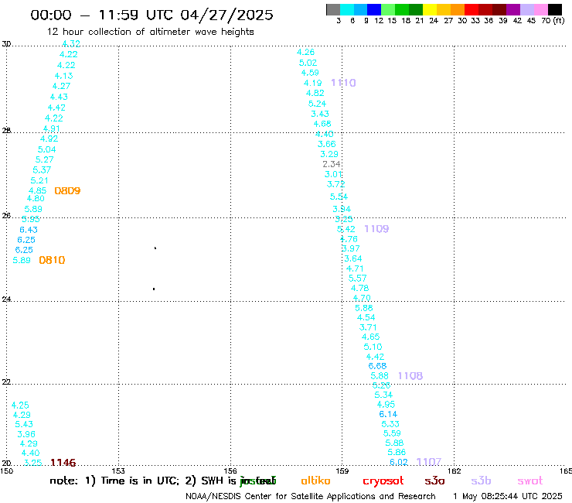The image size is (572, 503).
Task: Select the pink swot satellite label
Action: 530,481
